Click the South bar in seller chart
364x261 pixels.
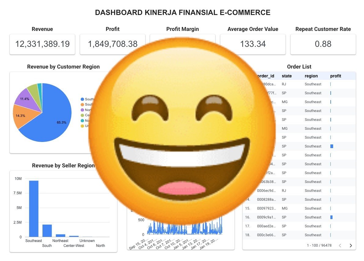pos(47,230)
